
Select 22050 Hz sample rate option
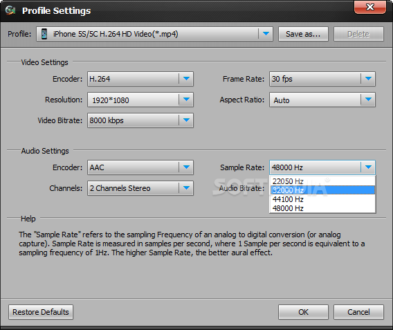[x=322, y=181]
